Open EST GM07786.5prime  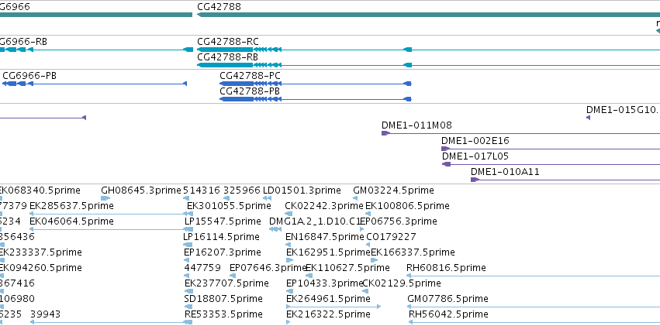tap(447, 299)
